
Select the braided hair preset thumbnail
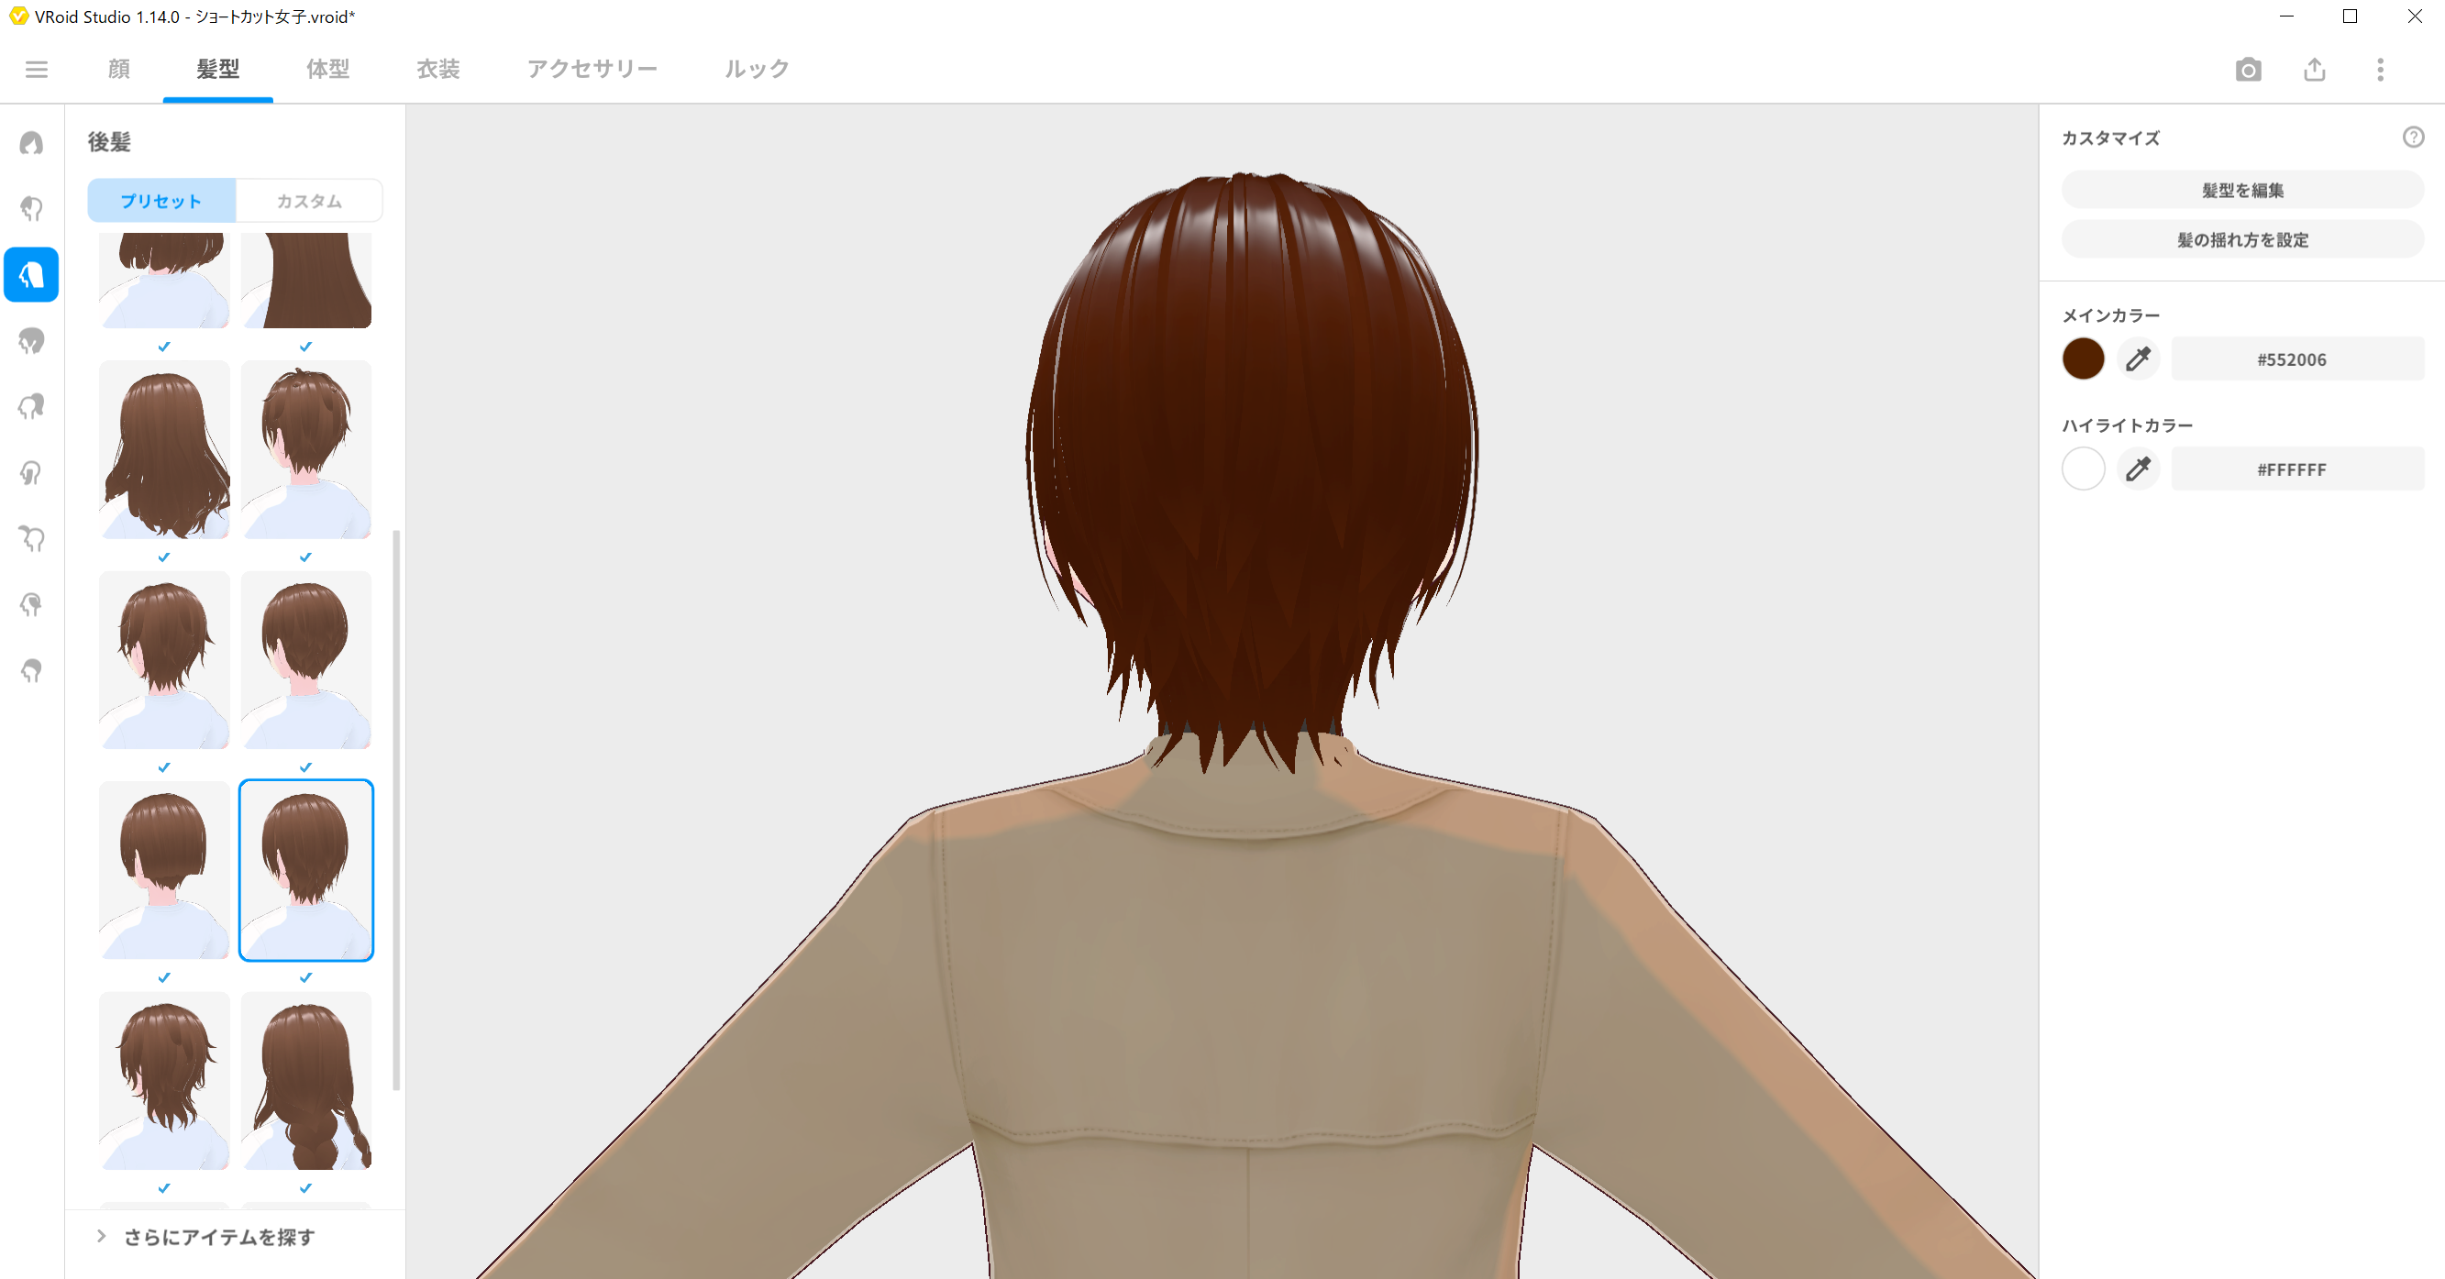click(305, 1081)
